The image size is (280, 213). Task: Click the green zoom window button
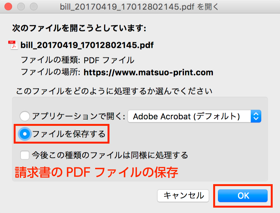tap(33, 7)
